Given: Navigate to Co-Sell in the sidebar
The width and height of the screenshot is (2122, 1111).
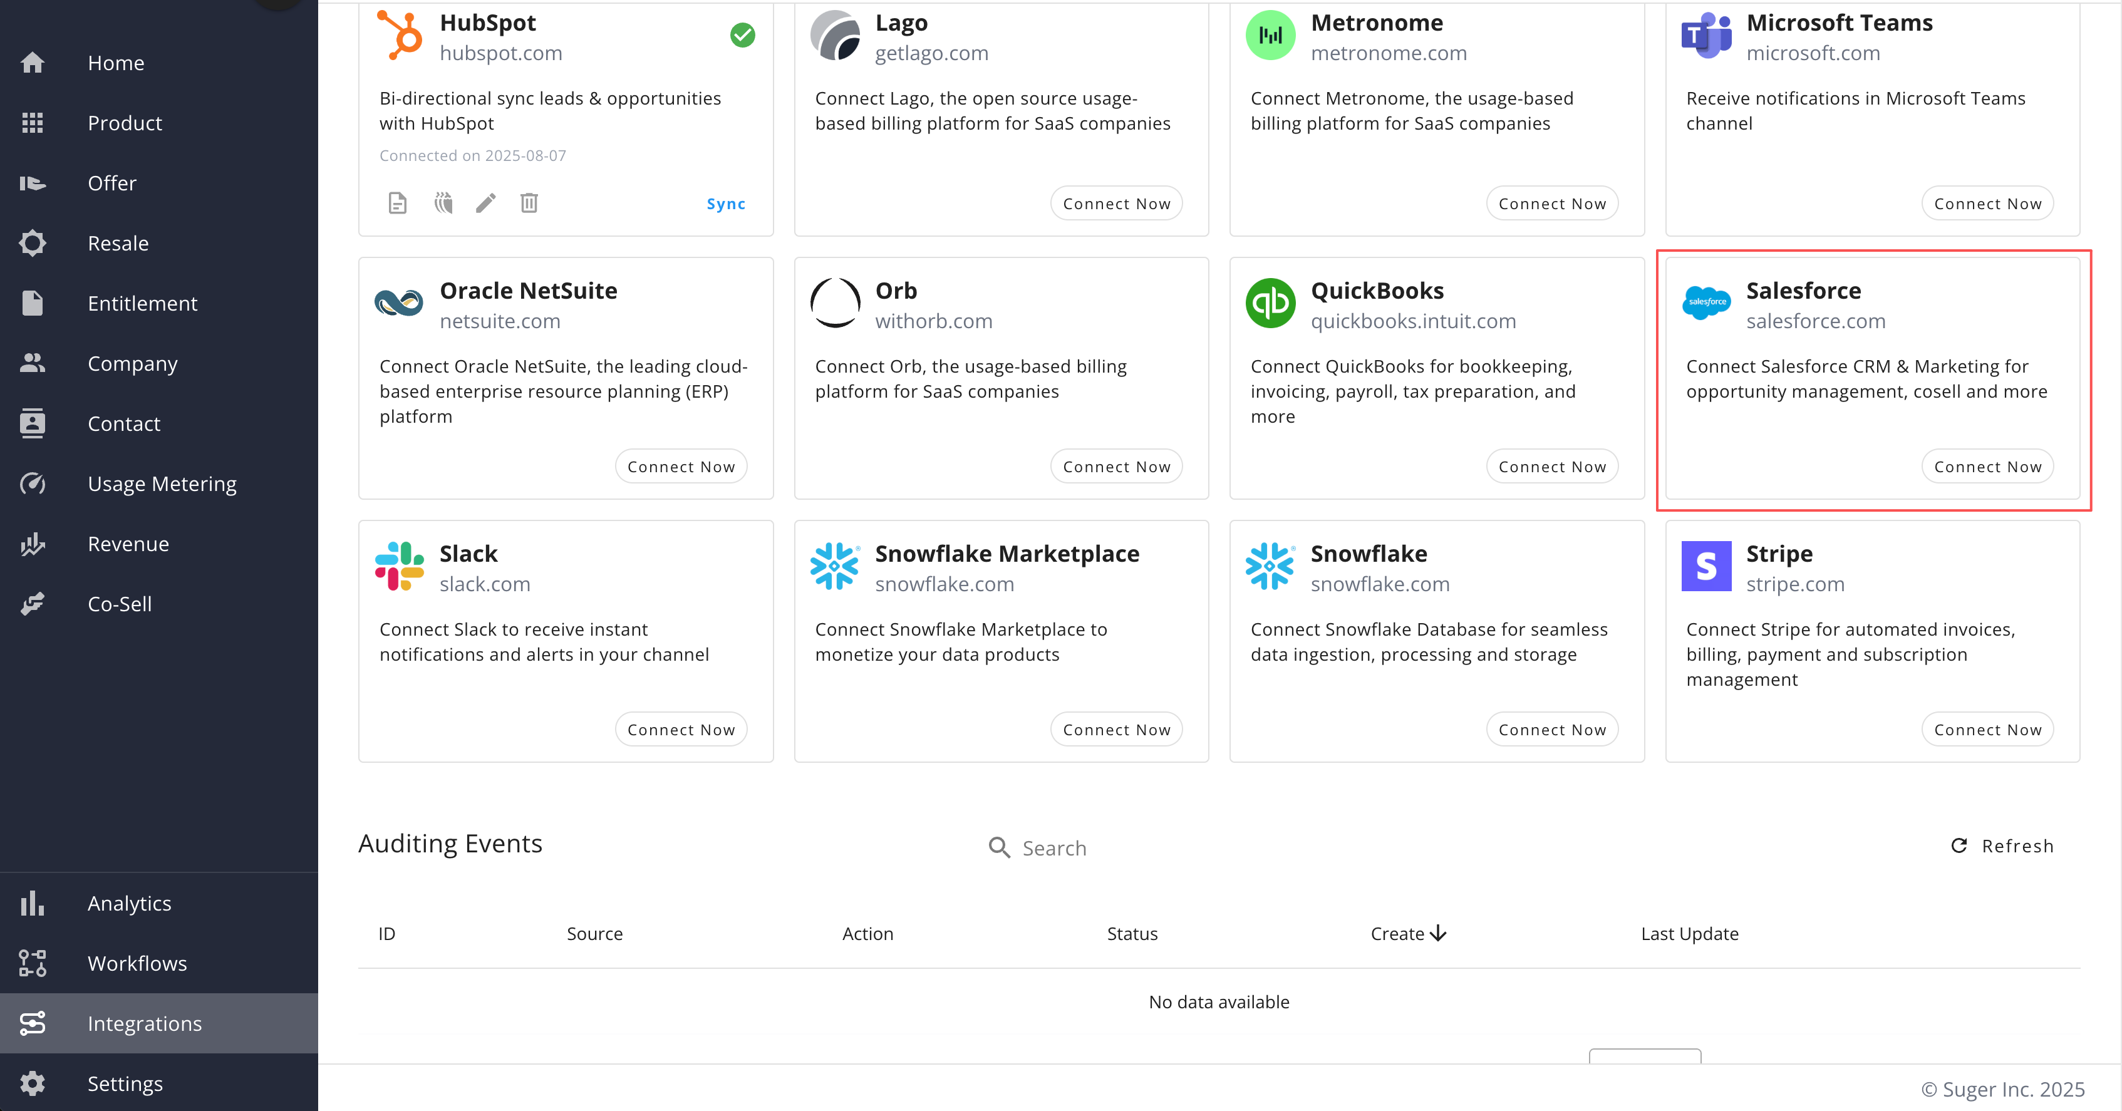Looking at the screenshot, I should (x=120, y=604).
